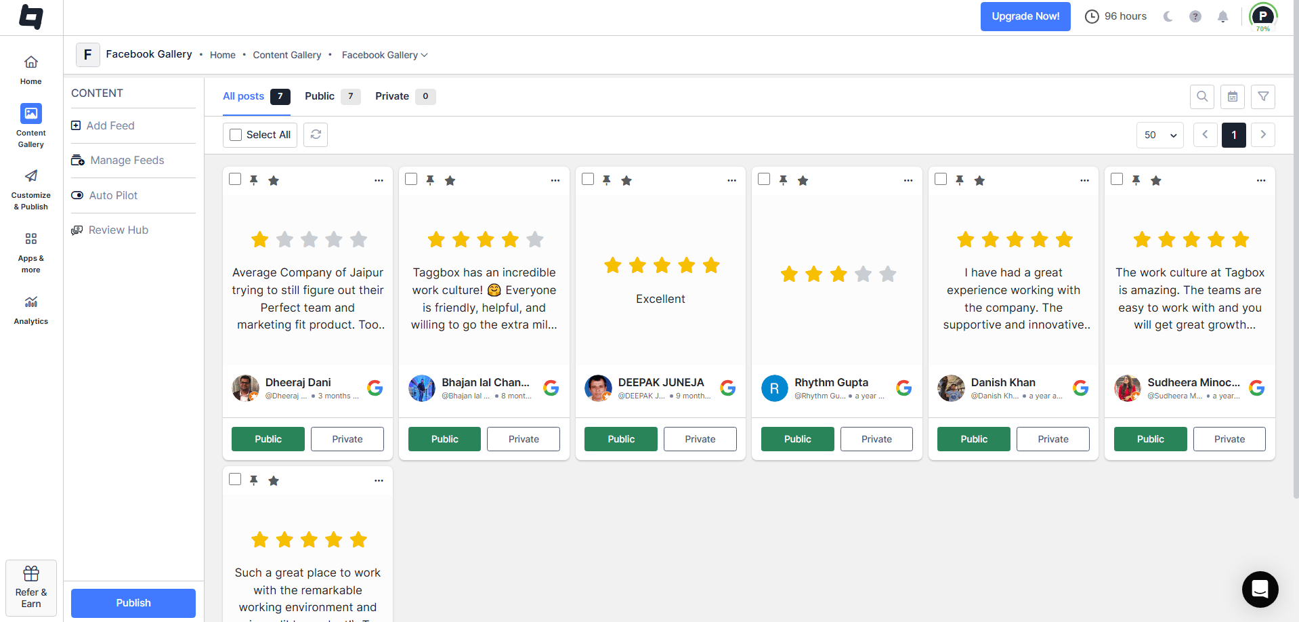Click the page vertical scrollbar
The height and width of the screenshot is (622, 1299).
1296,251
